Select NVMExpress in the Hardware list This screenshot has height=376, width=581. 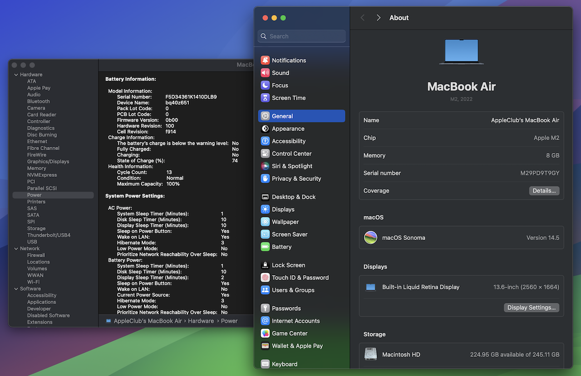click(42, 175)
